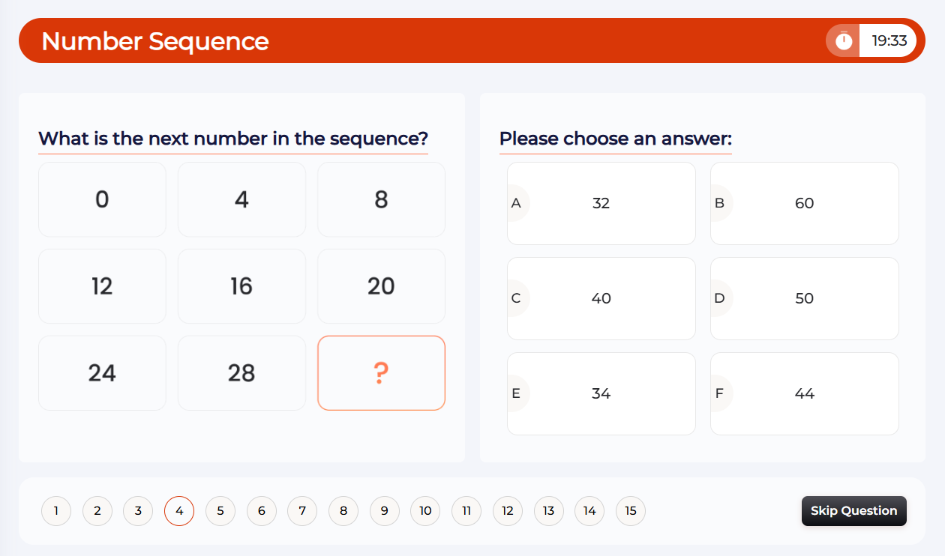This screenshot has height=556, width=945.
Task: Open the last question 15
Action: [x=631, y=511]
